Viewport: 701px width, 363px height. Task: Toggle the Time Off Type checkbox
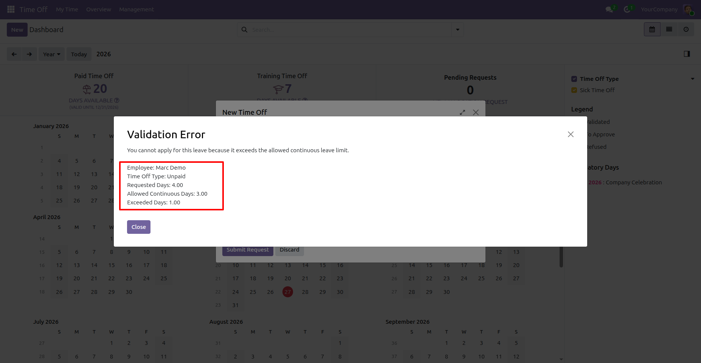pyautogui.click(x=574, y=79)
